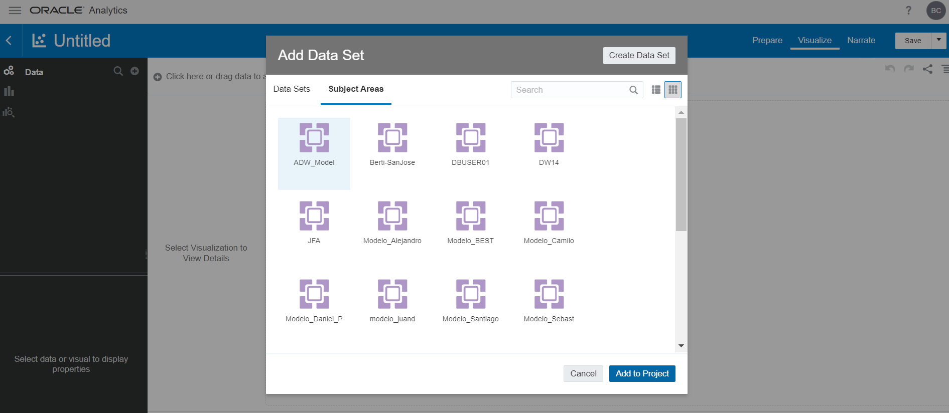Click Add to Project button
The image size is (949, 413).
point(642,373)
